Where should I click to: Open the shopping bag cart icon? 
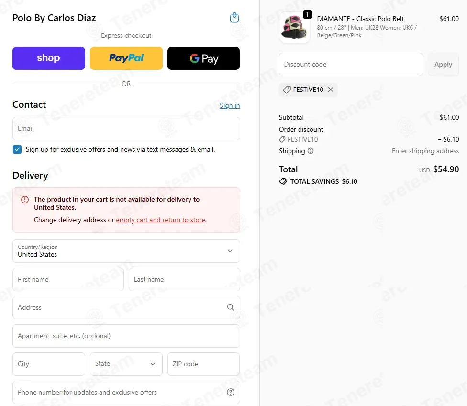234,17
